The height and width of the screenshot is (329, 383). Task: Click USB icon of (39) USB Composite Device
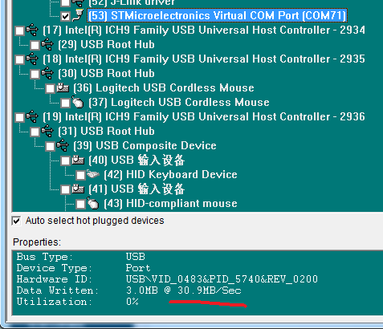click(x=63, y=145)
